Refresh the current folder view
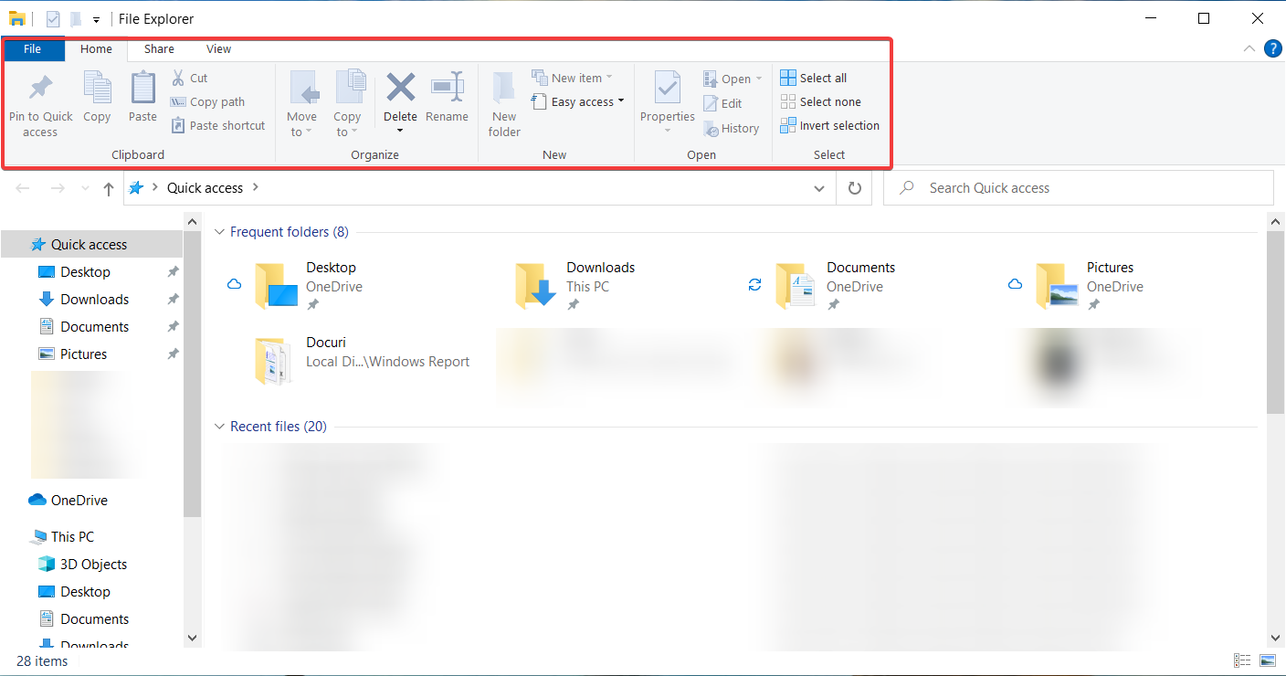 click(x=854, y=187)
